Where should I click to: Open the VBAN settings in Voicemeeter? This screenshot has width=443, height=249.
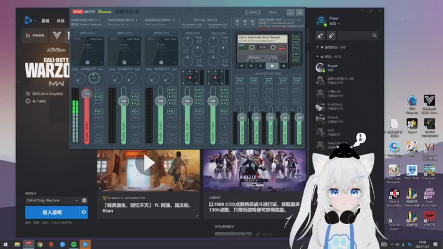point(253,12)
